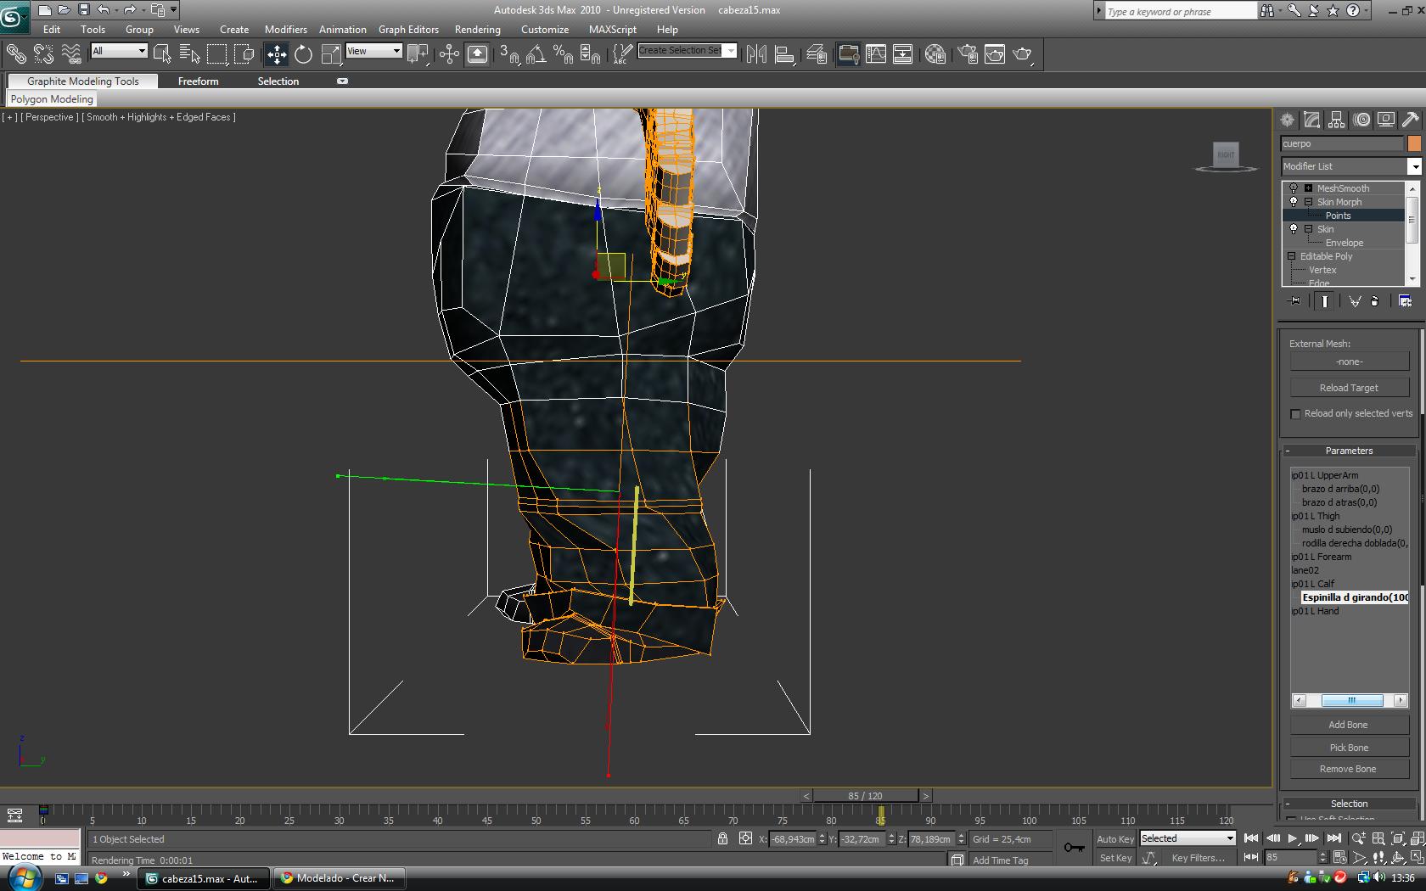The width and height of the screenshot is (1426, 891).
Task: Switch to the Freeform ribbon tab
Action: pyautogui.click(x=198, y=81)
